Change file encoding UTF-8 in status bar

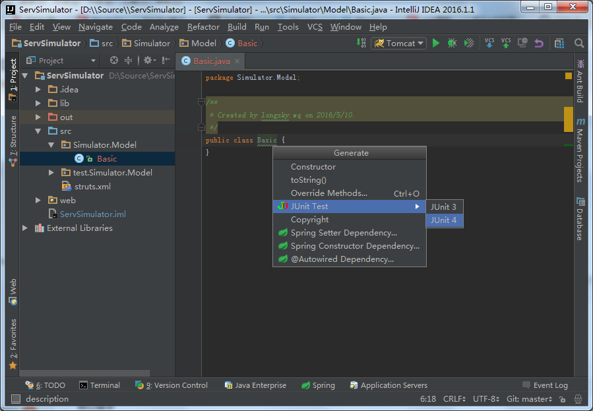486,399
